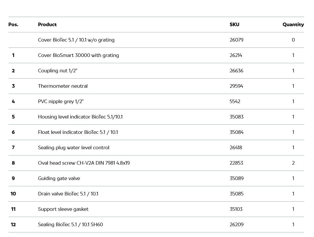Open the Thermometer neutral product
Image resolution: width=314 pixels, height=237 pixels.
click(63, 86)
